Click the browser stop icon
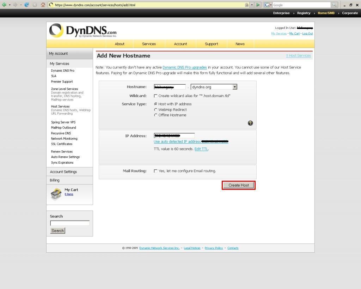 coord(35,5)
